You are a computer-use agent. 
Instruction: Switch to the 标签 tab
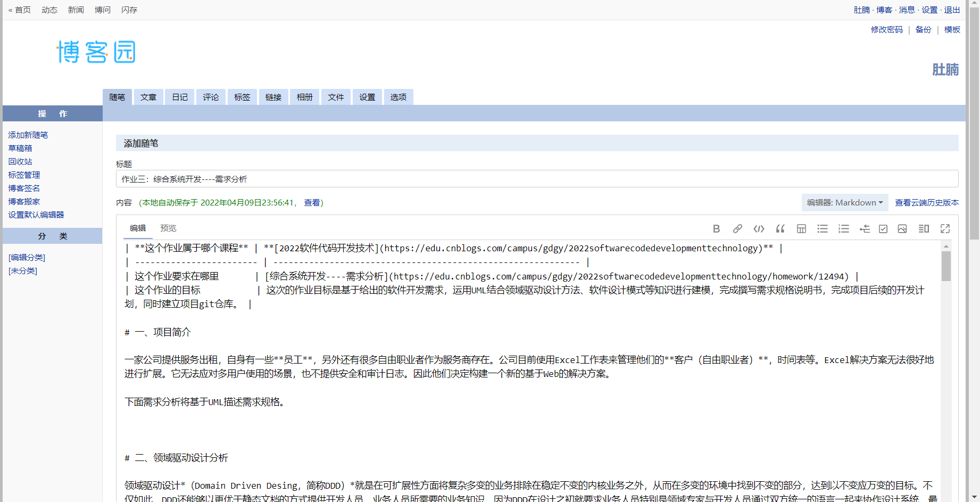point(242,97)
